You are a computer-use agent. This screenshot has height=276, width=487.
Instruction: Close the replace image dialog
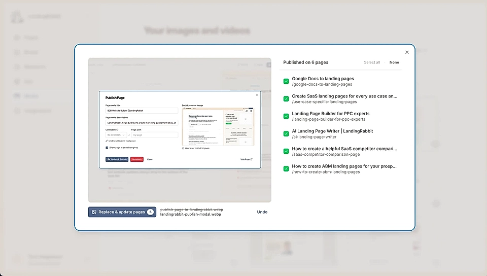[x=407, y=52]
